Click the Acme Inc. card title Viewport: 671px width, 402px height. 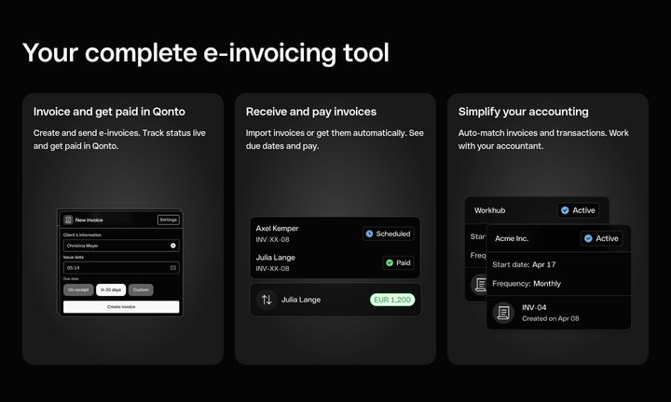[x=512, y=238]
